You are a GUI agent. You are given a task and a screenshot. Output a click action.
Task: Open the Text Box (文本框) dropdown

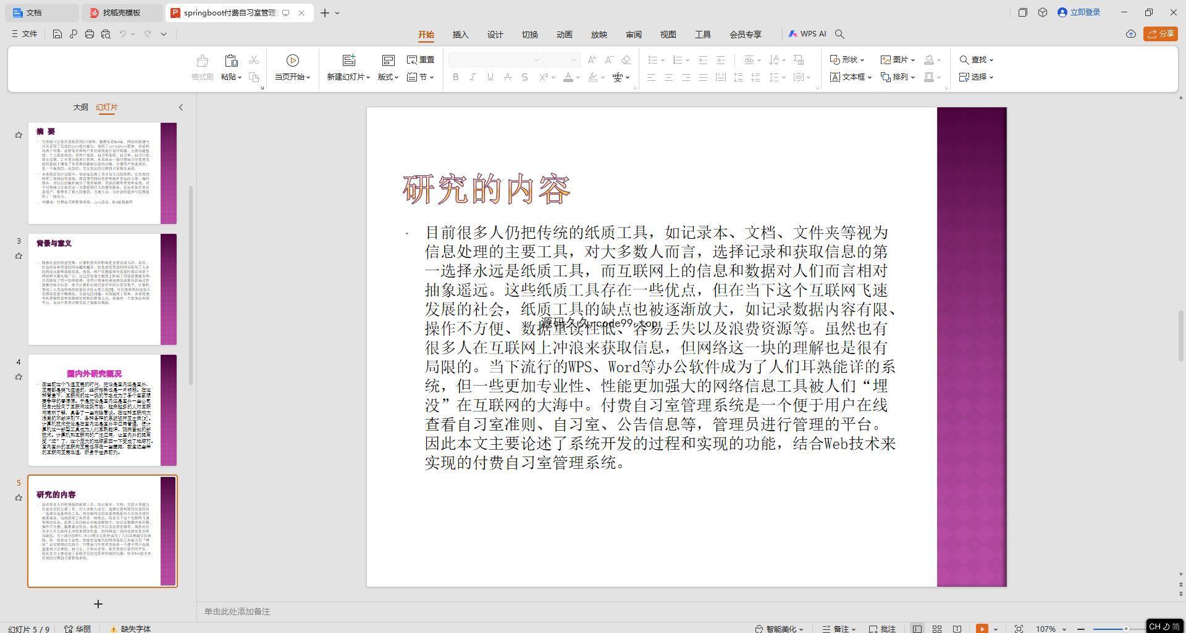coord(850,77)
